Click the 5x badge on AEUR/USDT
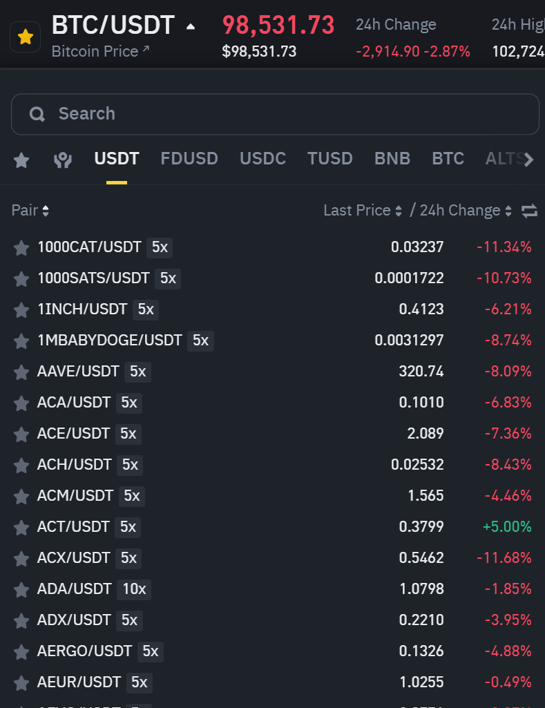This screenshot has height=708, width=545. coord(139,682)
